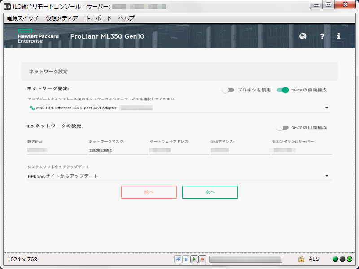Open the language selector globe icon
Viewport: 359px width, 269px height.
pyautogui.click(x=303, y=36)
